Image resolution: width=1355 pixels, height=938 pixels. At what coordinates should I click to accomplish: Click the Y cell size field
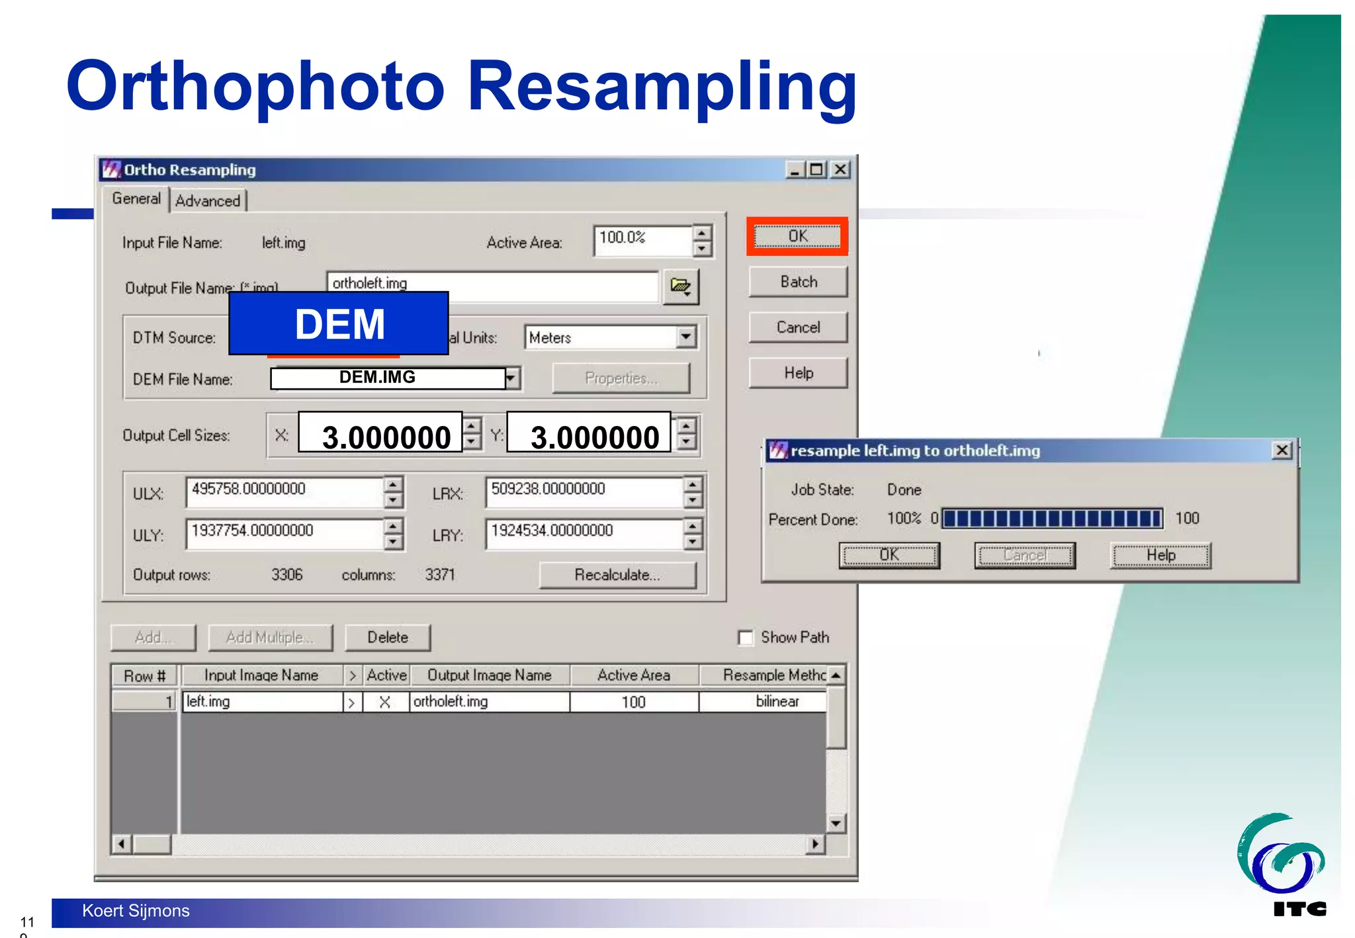coord(589,432)
